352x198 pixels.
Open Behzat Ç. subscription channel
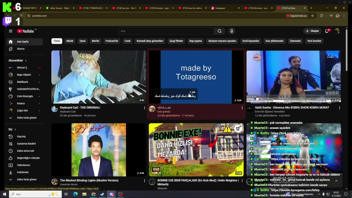[x=25, y=68]
